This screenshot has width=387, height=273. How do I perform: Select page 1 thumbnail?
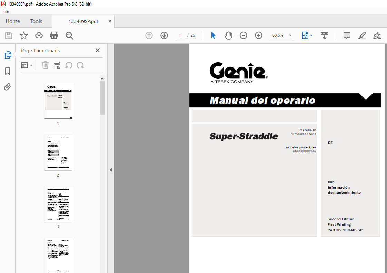[x=58, y=101]
